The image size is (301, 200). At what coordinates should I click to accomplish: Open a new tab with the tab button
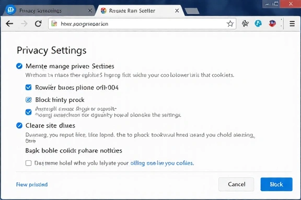click(192, 11)
